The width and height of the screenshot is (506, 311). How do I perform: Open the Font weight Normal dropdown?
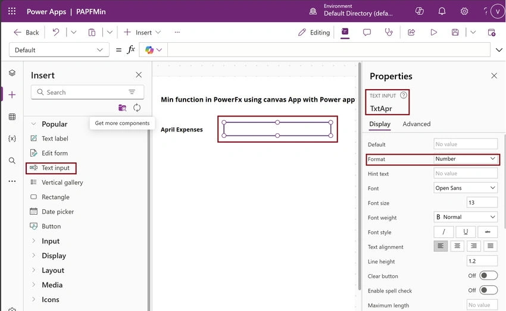pos(466,217)
